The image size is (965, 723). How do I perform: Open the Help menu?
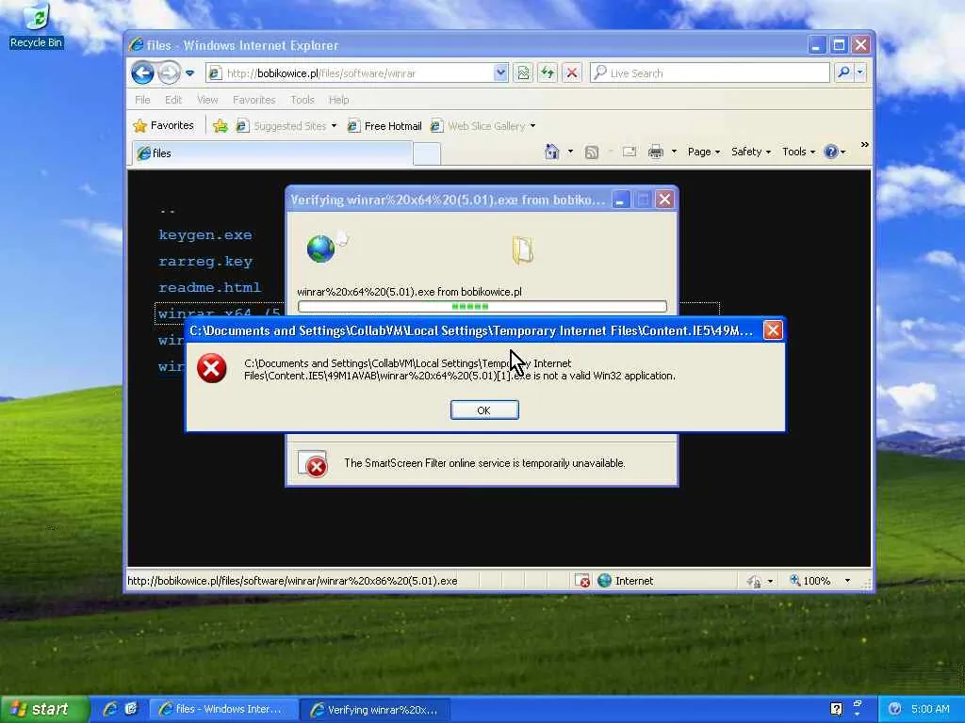click(338, 100)
